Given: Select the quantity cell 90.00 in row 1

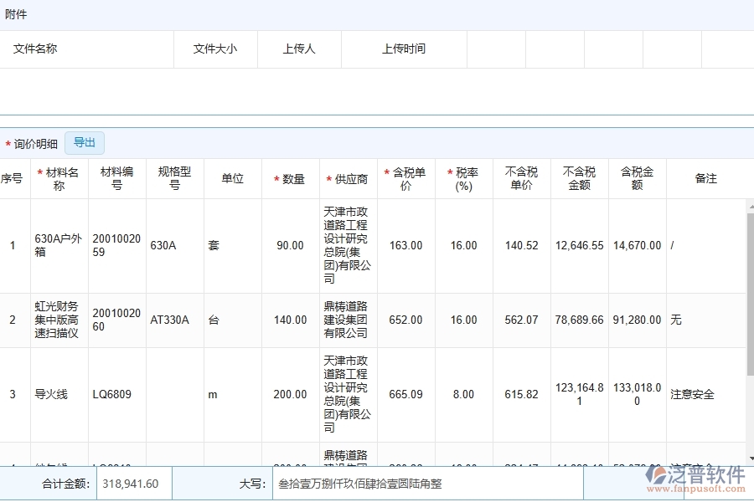Looking at the screenshot, I should (290, 246).
